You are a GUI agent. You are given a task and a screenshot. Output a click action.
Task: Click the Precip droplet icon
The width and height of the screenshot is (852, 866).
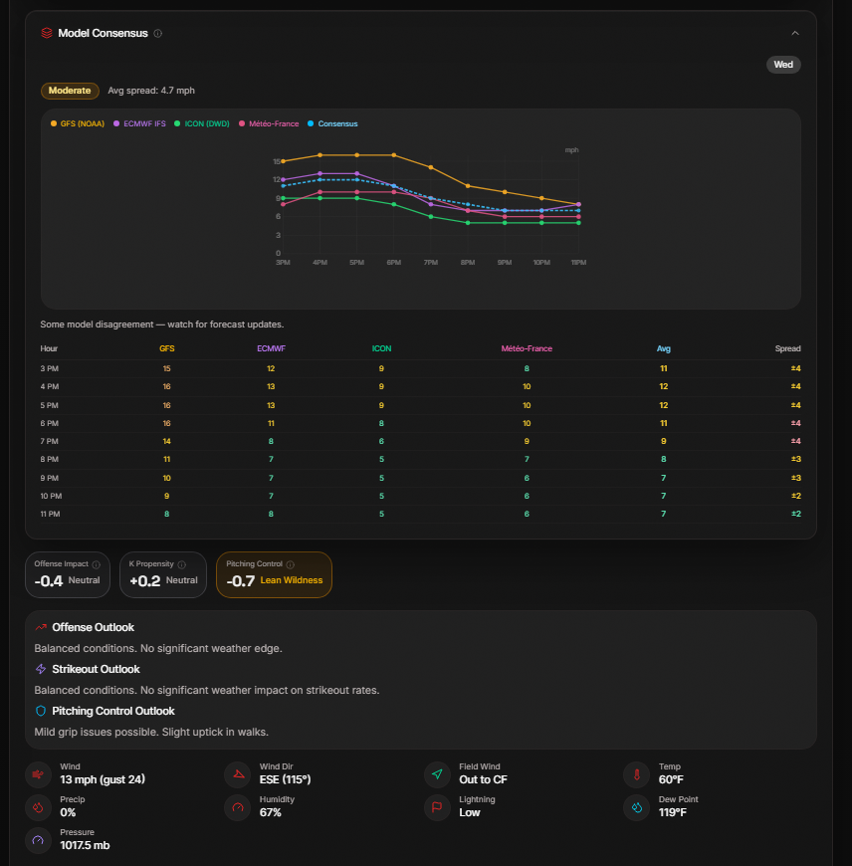38,807
